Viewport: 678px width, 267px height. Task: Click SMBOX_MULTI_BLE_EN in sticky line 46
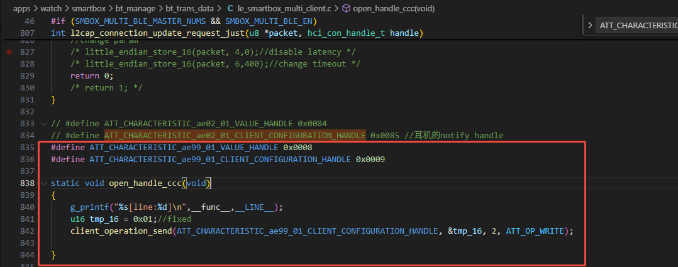coord(269,21)
